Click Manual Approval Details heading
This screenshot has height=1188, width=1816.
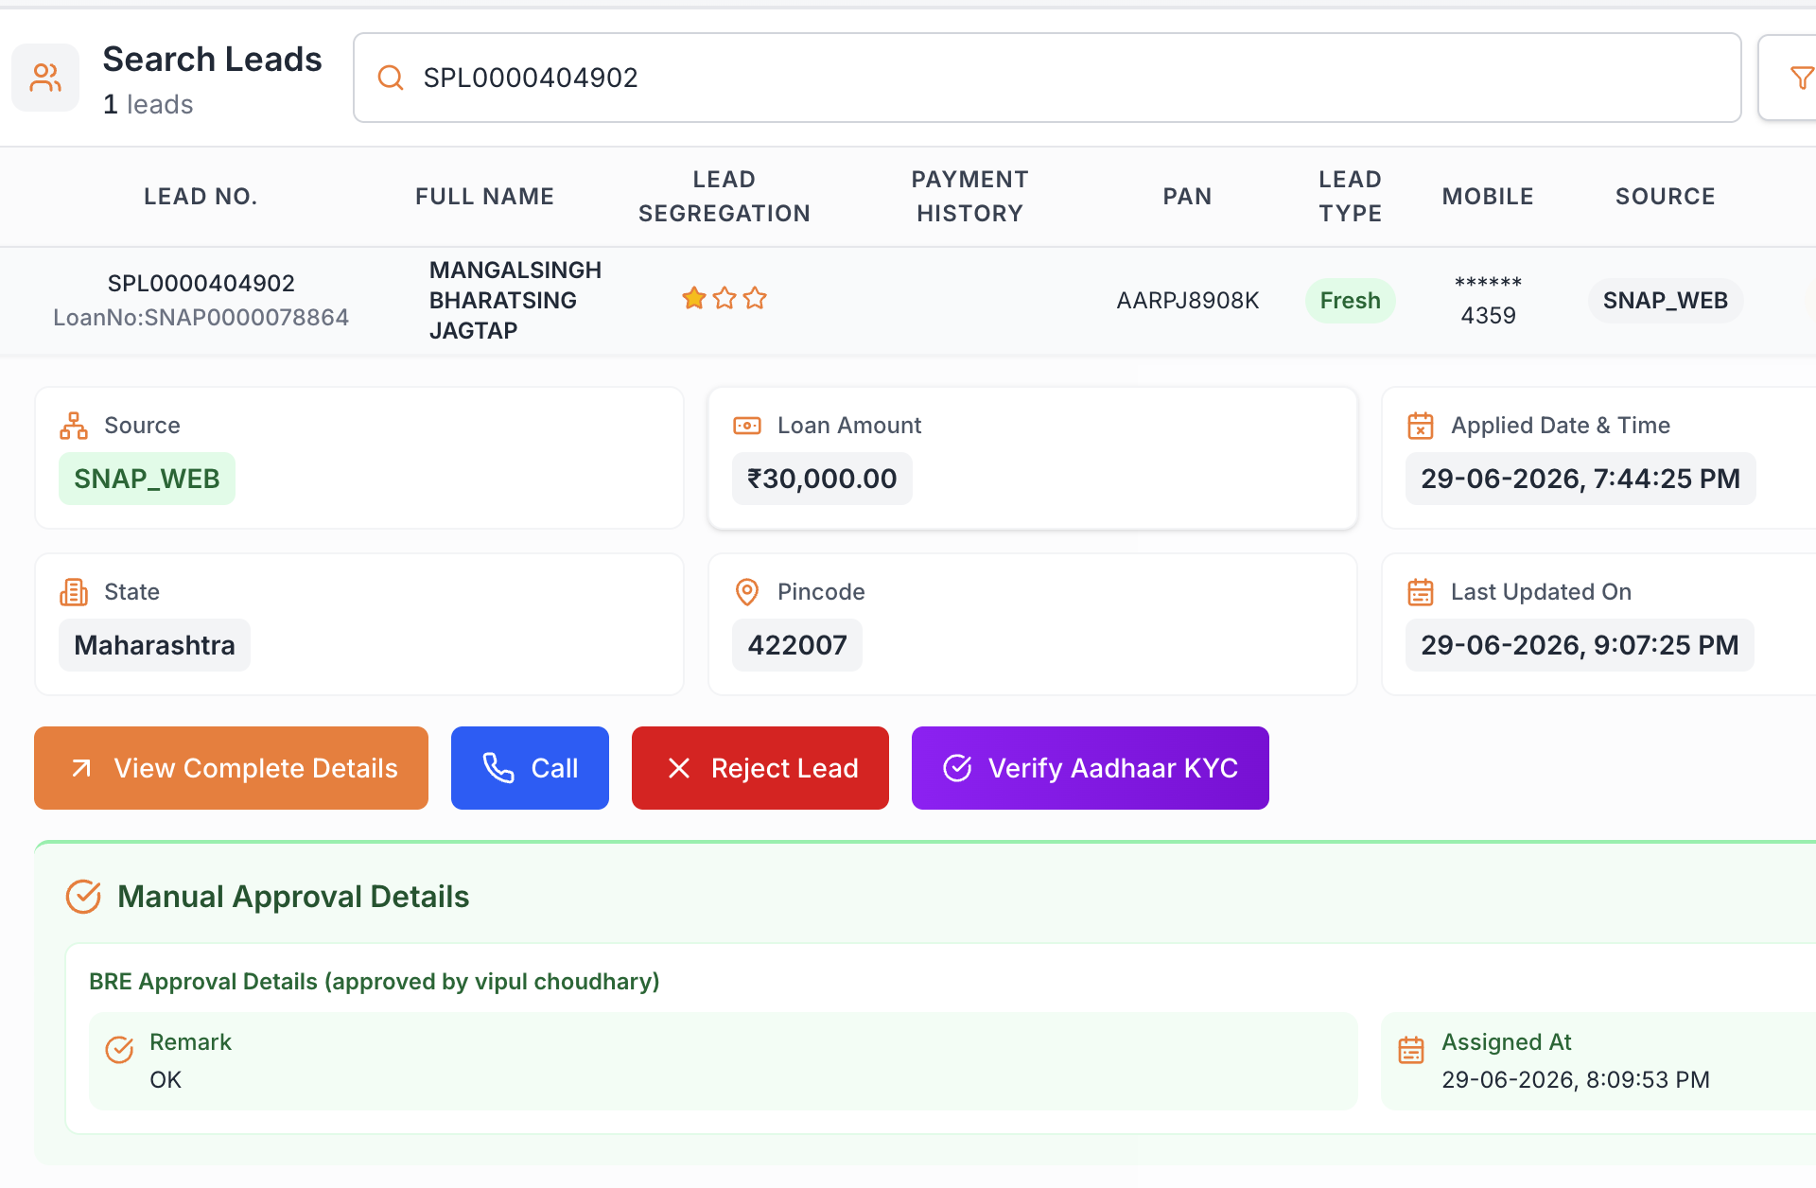[x=293, y=897]
